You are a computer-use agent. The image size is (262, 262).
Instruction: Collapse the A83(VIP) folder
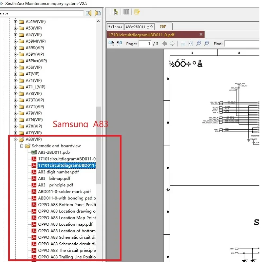[15, 140]
